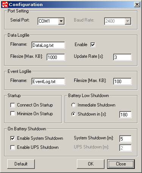
Task: Check Enable UPS Shutdown
Action: [12, 147]
